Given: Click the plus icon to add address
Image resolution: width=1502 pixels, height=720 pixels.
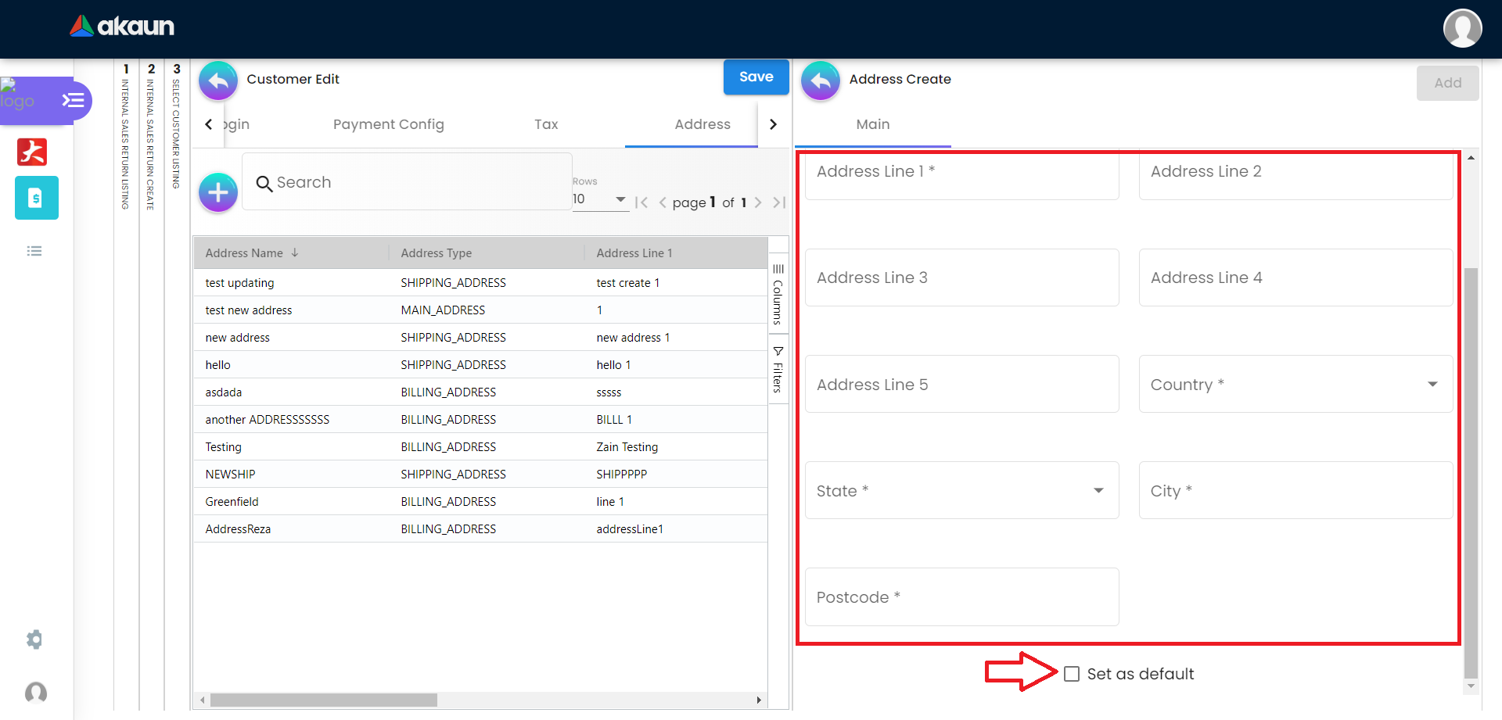Looking at the screenshot, I should coord(218,192).
